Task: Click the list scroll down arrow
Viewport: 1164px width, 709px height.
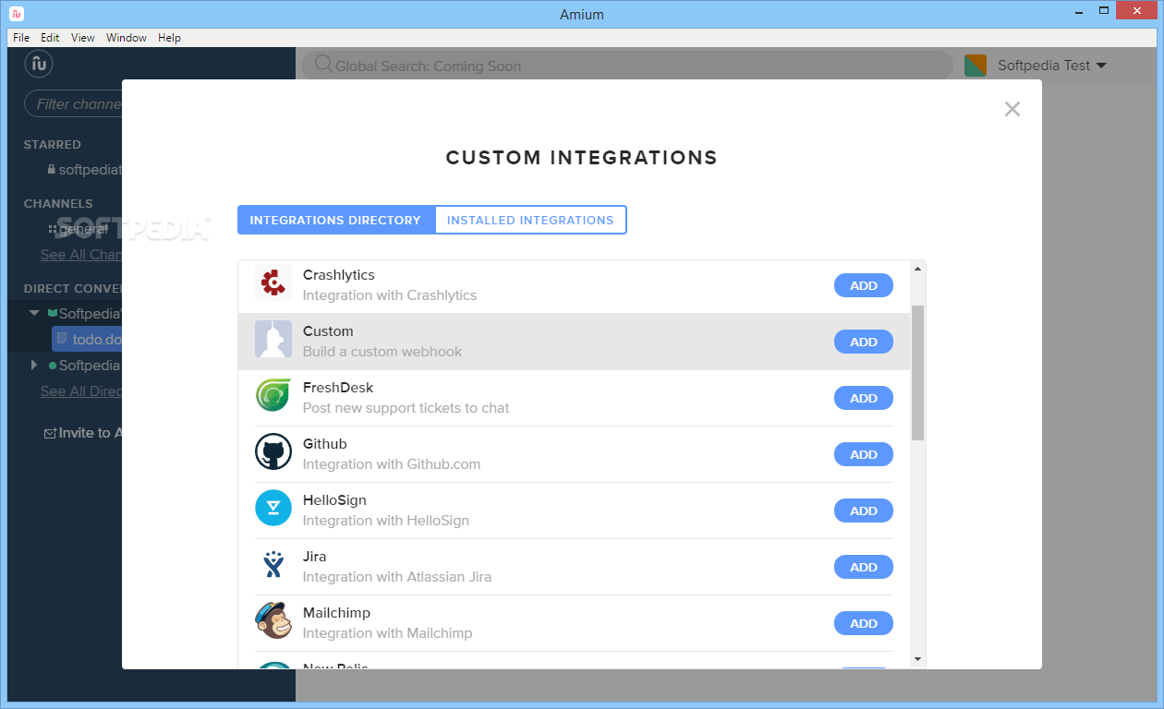Action: [x=917, y=659]
